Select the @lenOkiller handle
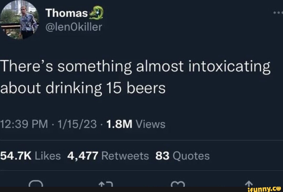The image size is (283, 192). (x=74, y=27)
